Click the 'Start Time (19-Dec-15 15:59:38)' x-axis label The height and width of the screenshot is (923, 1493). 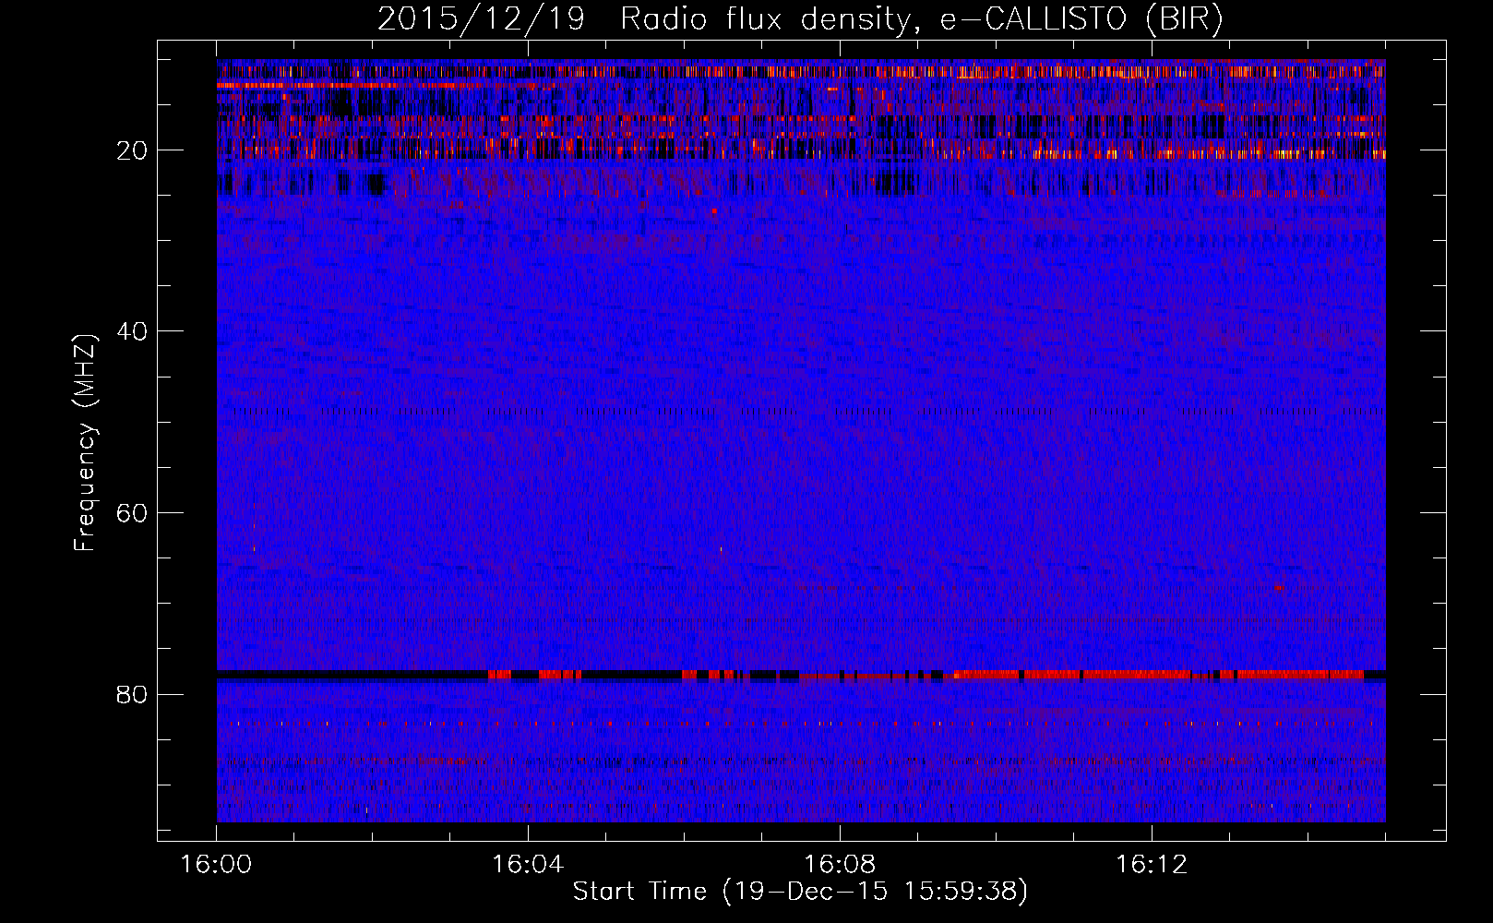pyautogui.click(x=800, y=892)
